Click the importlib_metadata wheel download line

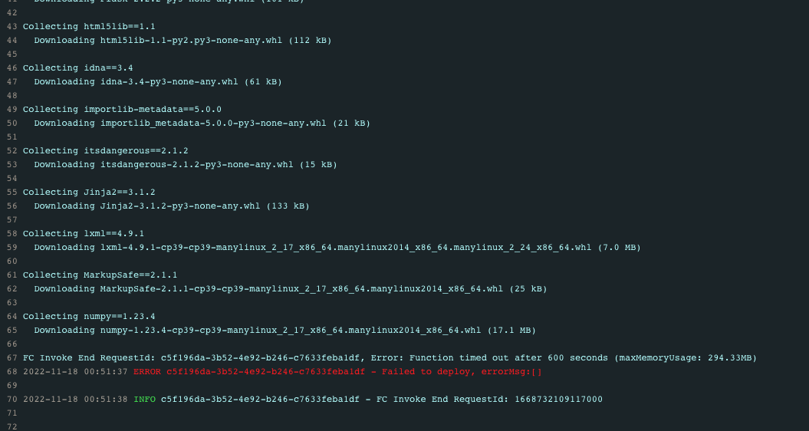(202, 123)
